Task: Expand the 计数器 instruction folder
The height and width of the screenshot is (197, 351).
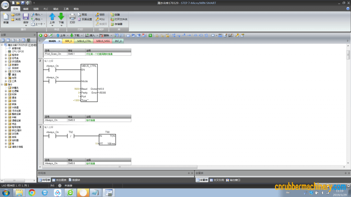Action: (6, 107)
